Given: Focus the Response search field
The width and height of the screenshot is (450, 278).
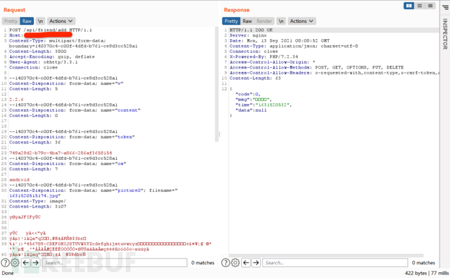Looking at the screenshot, I should point(335,262).
